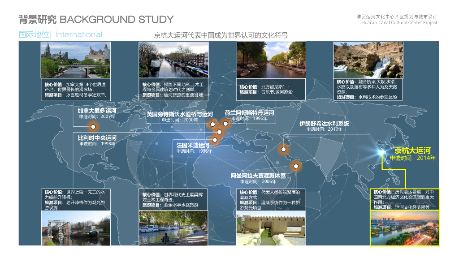Viewport: 459px width, 258px height.
Task: Click the Oman Aflaj map marker
Action: (296, 166)
